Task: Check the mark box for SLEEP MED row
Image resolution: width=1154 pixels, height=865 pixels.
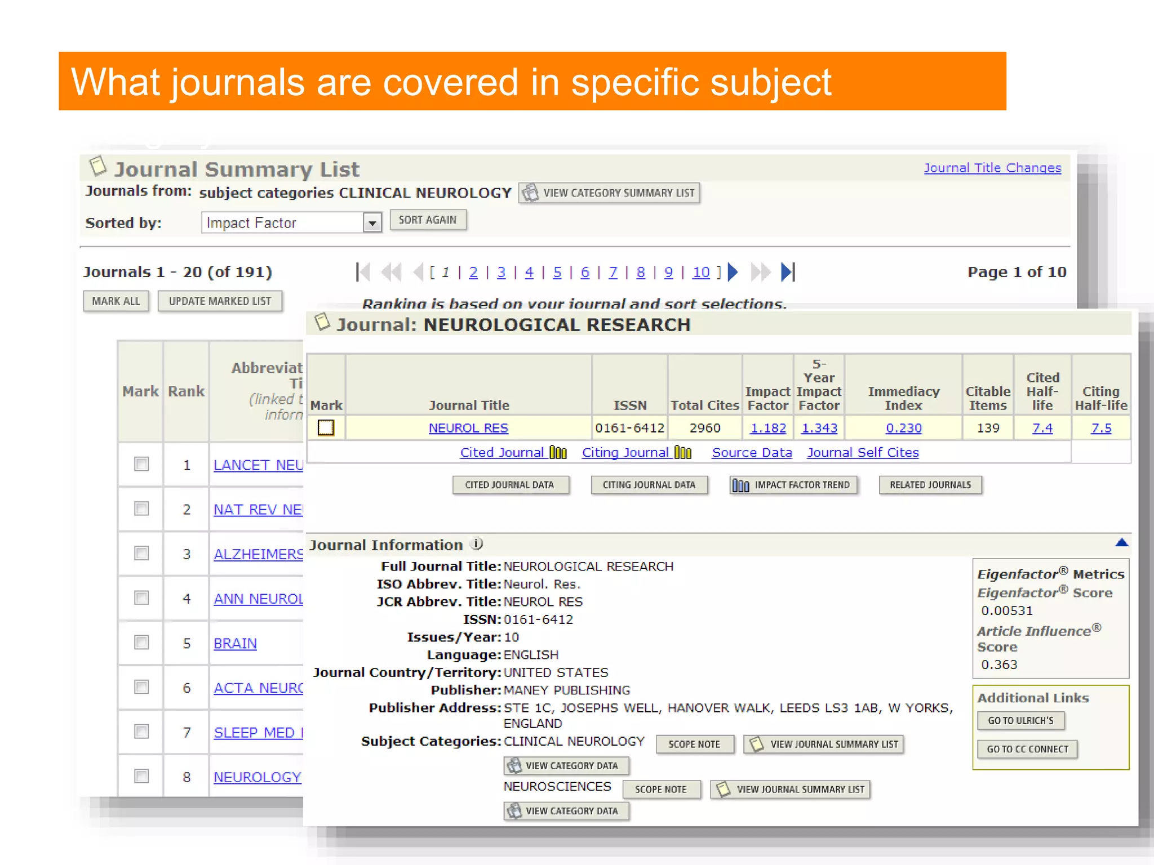Action: tap(141, 732)
